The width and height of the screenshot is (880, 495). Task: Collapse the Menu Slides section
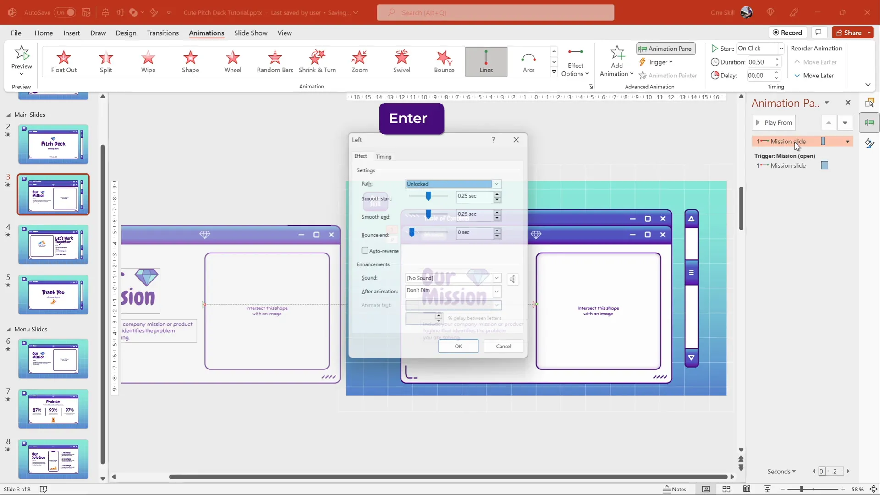[x=8, y=330]
